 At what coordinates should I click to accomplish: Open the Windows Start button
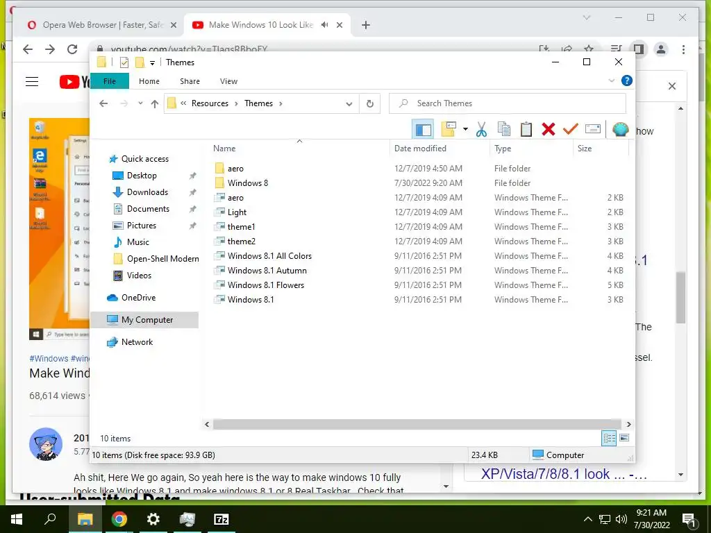tap(17, 519)
